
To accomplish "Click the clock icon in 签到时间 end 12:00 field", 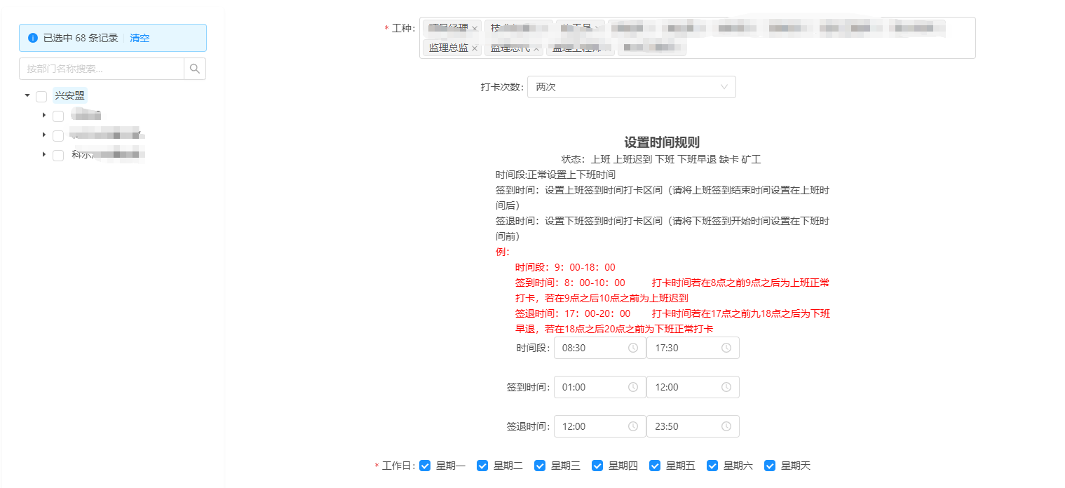I will point(726,387).
